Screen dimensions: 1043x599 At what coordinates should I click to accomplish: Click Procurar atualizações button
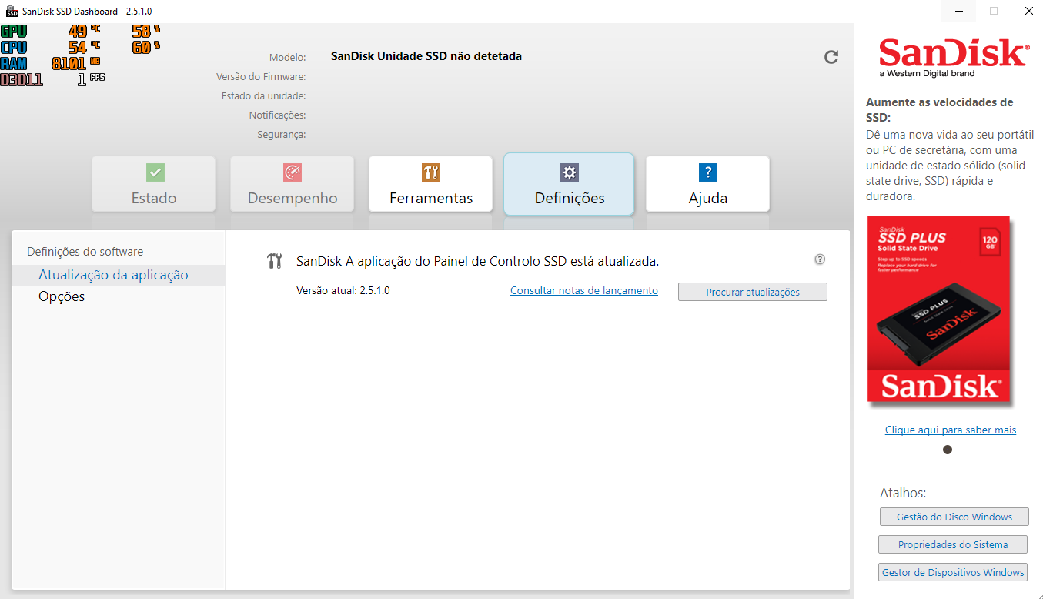coord(753,292)
